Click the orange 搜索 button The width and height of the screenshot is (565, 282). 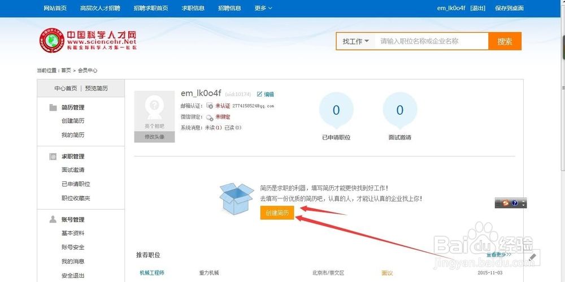point(505,41)
